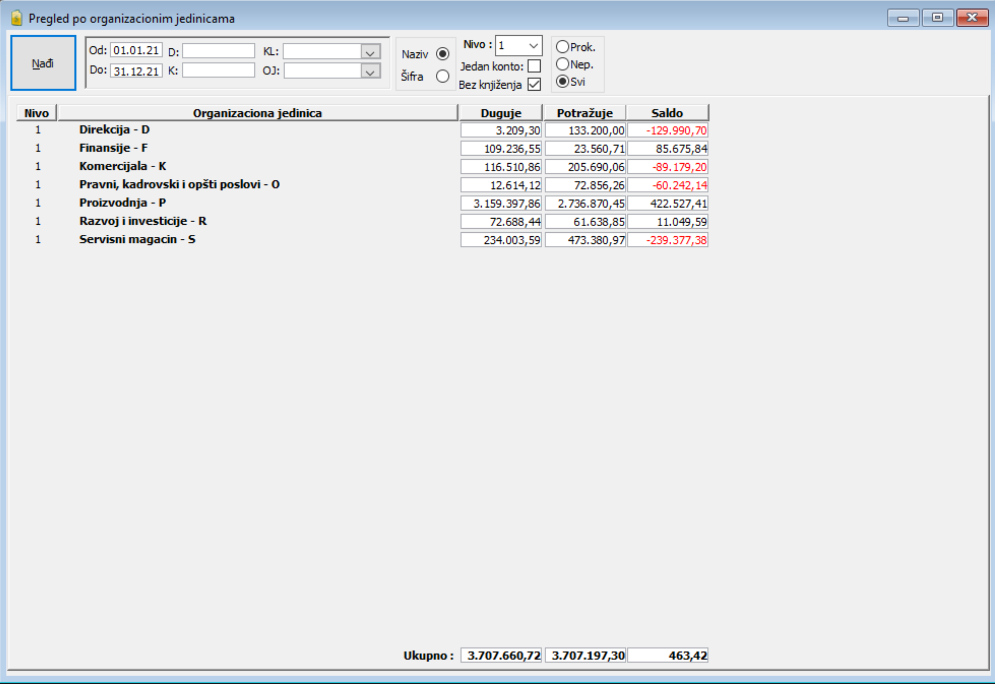
Task: Select the Direkcija - D row
Action: click(363, 130)
